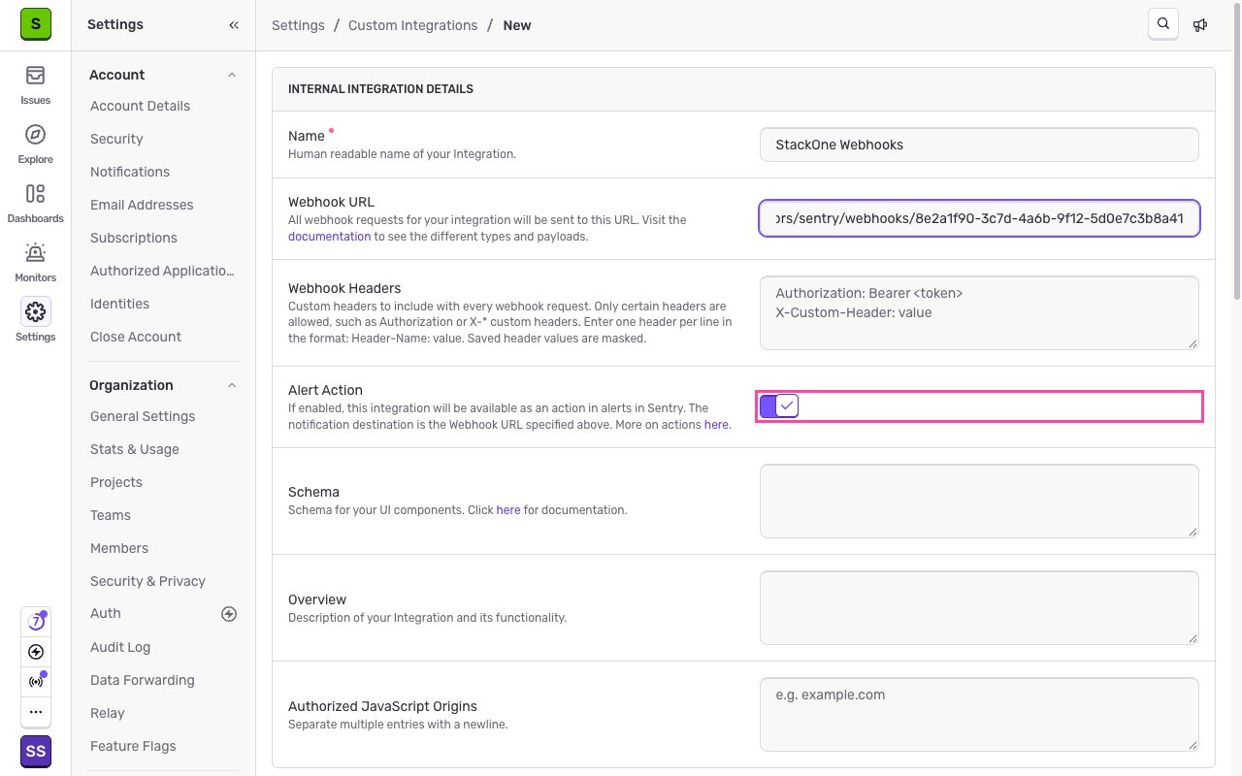Screen dimensions: 1242x776
Task: Click the 'here' link in Schema description
Action: tap(508, 509)
